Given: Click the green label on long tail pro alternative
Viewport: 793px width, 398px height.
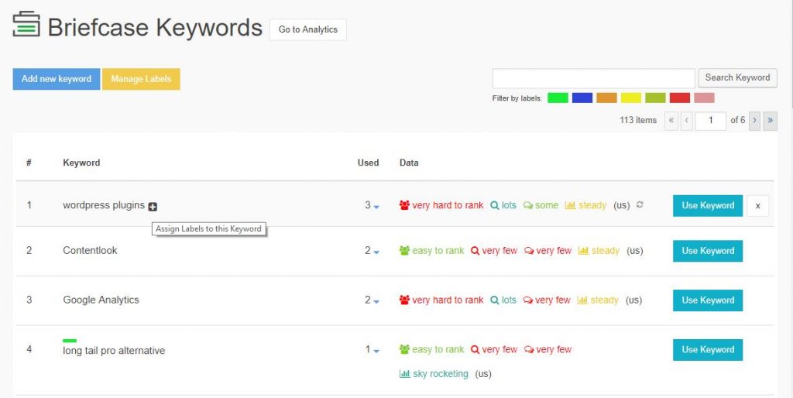Looking at the screenshot, I should 70,341.
